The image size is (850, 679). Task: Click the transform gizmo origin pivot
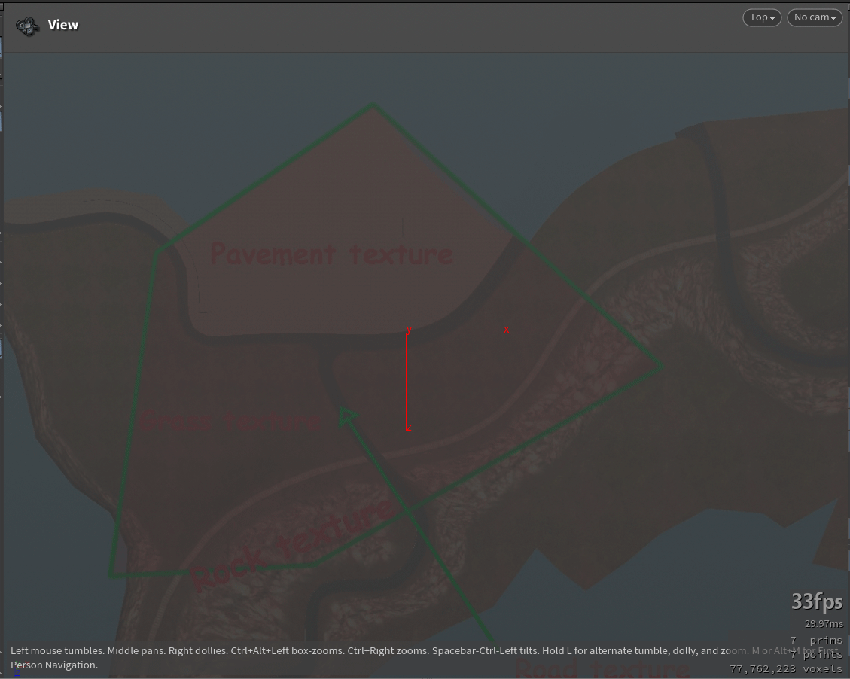point(407,331)
